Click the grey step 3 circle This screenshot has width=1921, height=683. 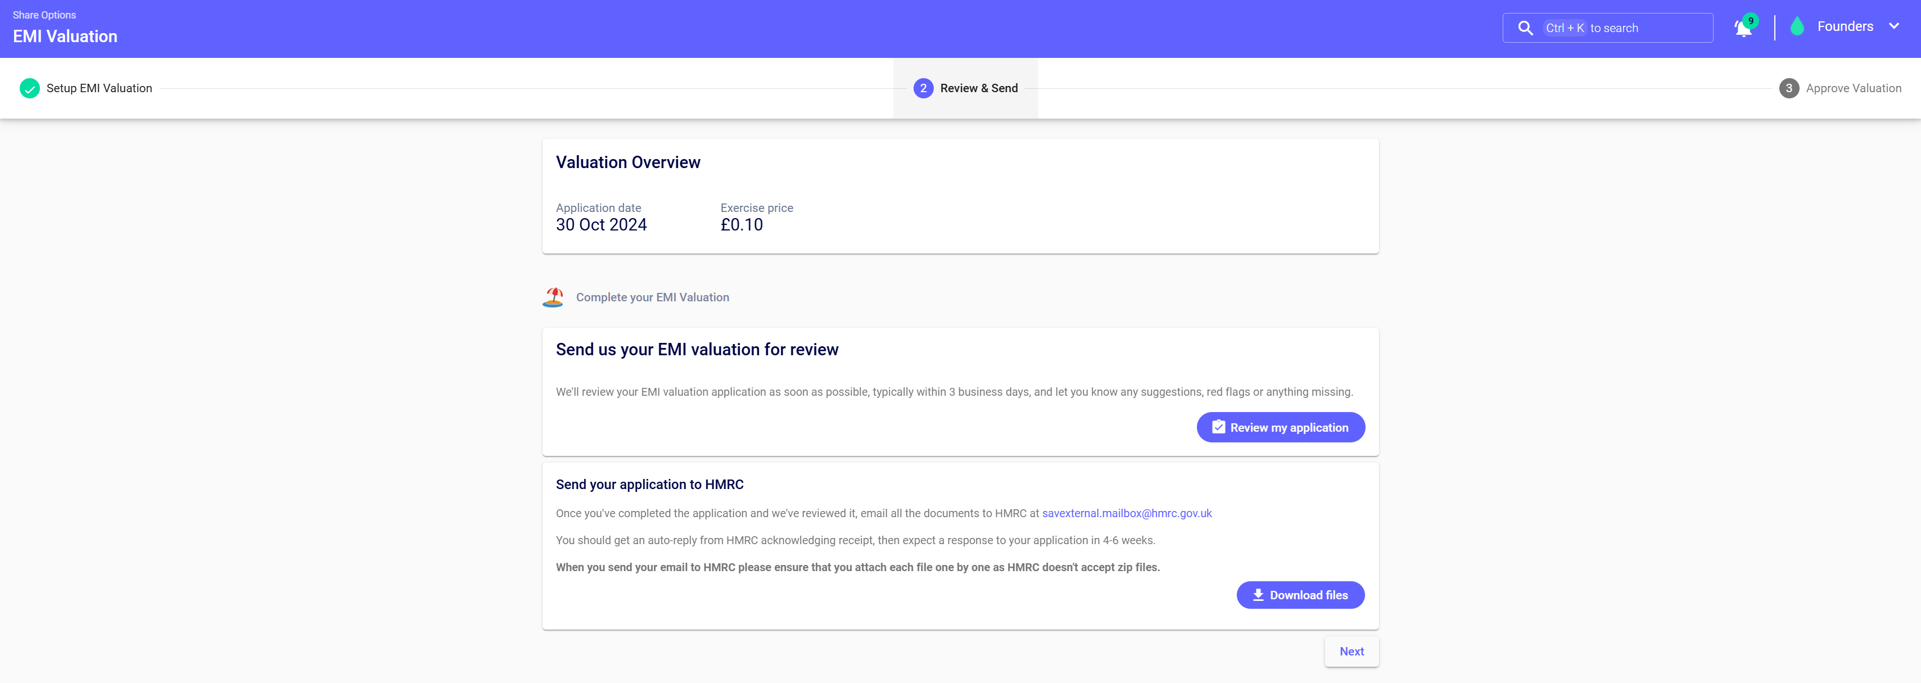tap(1788, 89)
